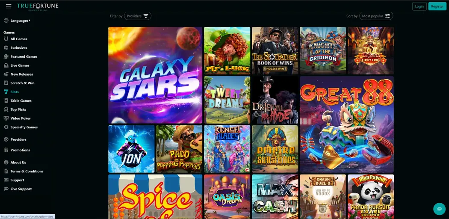The height and width of the screenshot is (219, 449).
Task: Open the Most popular sort dropdown
Action: pyautogui.click(x=376, y=16)
